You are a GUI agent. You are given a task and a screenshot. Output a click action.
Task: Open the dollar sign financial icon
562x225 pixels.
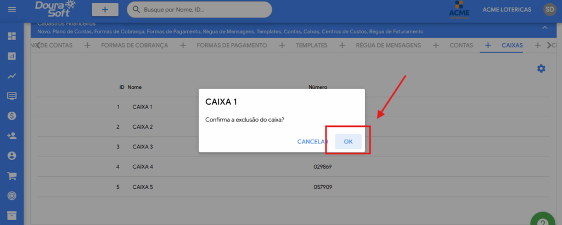12,116
